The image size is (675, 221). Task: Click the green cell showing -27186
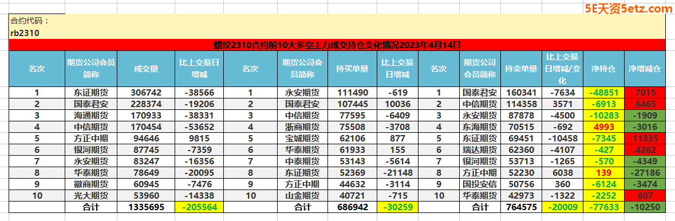click(x=645, y=172)
